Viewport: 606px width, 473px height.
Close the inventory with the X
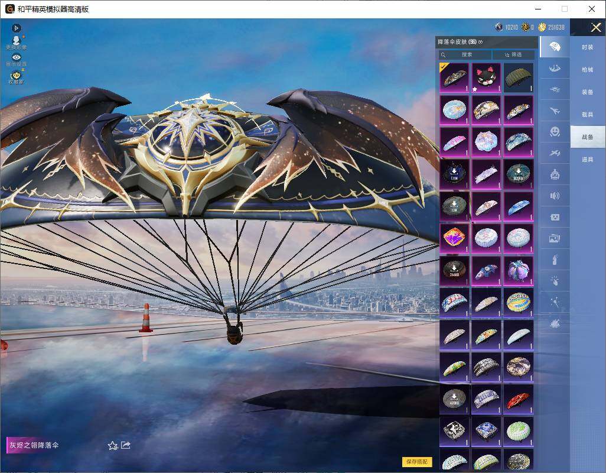pyautogui.click(x=595, y=27)
